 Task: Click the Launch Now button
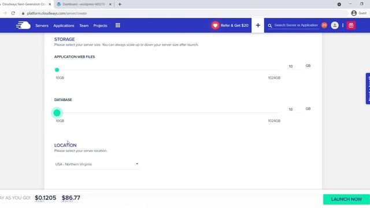(x=346, y=199)
